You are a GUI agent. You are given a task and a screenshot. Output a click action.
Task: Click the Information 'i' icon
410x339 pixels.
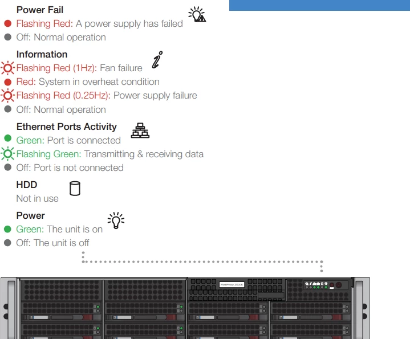click(157, 60)
